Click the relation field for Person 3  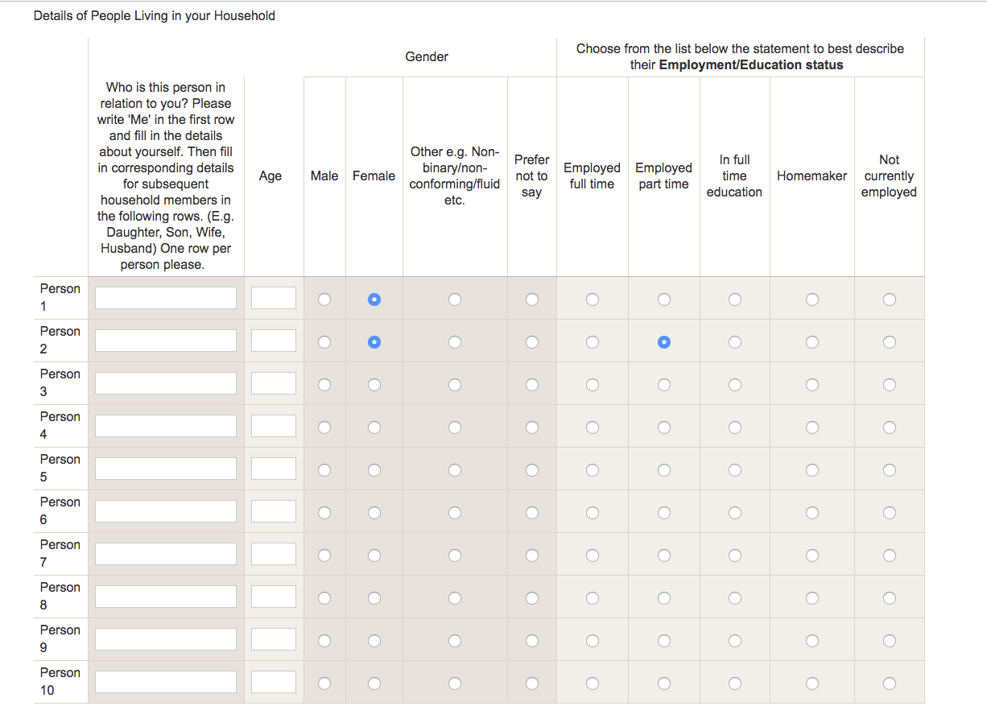click(x=166, y=383)
